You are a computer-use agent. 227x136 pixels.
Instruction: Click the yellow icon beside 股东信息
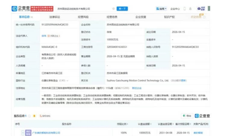click(34, 116)
